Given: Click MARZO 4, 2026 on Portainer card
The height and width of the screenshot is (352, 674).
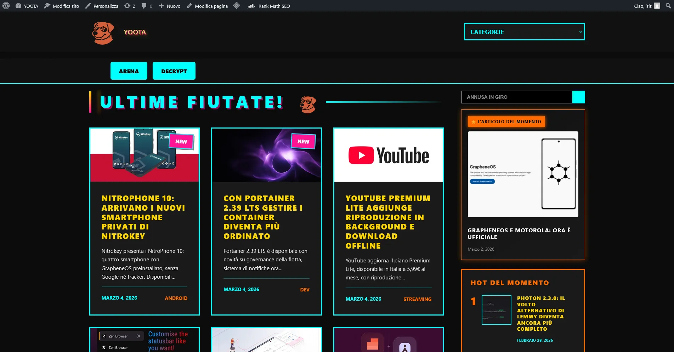Looking at the screenshot, I should [x=241, y=289].
